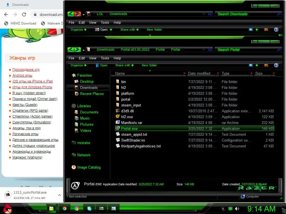Open Name column filter dropdown
This screenshot has height=214, width=286.
coord(184,73)
